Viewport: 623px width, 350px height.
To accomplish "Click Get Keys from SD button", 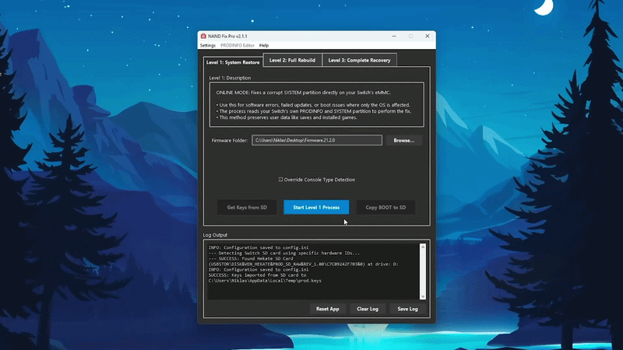I will pos(247,207).
